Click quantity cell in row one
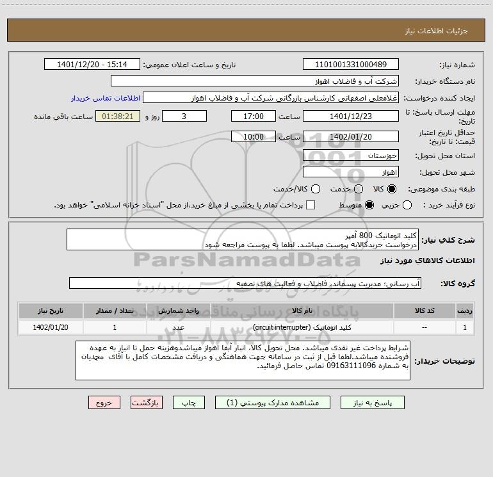Viewport: 493px width, 477px height. 115,327
